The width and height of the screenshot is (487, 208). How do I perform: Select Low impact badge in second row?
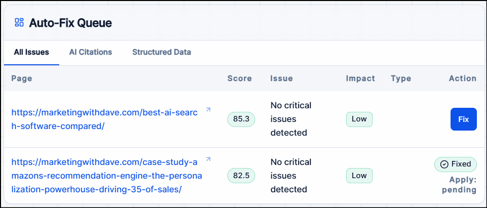coord(359,176)
